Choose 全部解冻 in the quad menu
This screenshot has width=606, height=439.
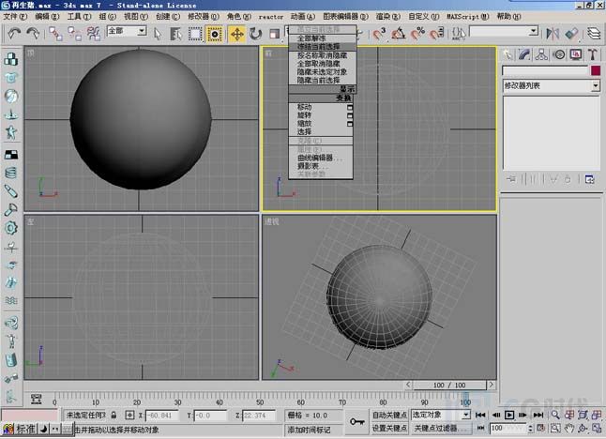tap(322, 38)
